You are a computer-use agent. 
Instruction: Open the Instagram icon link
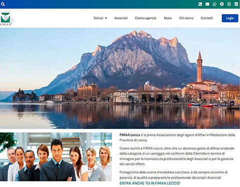click(x=229, y=4)
